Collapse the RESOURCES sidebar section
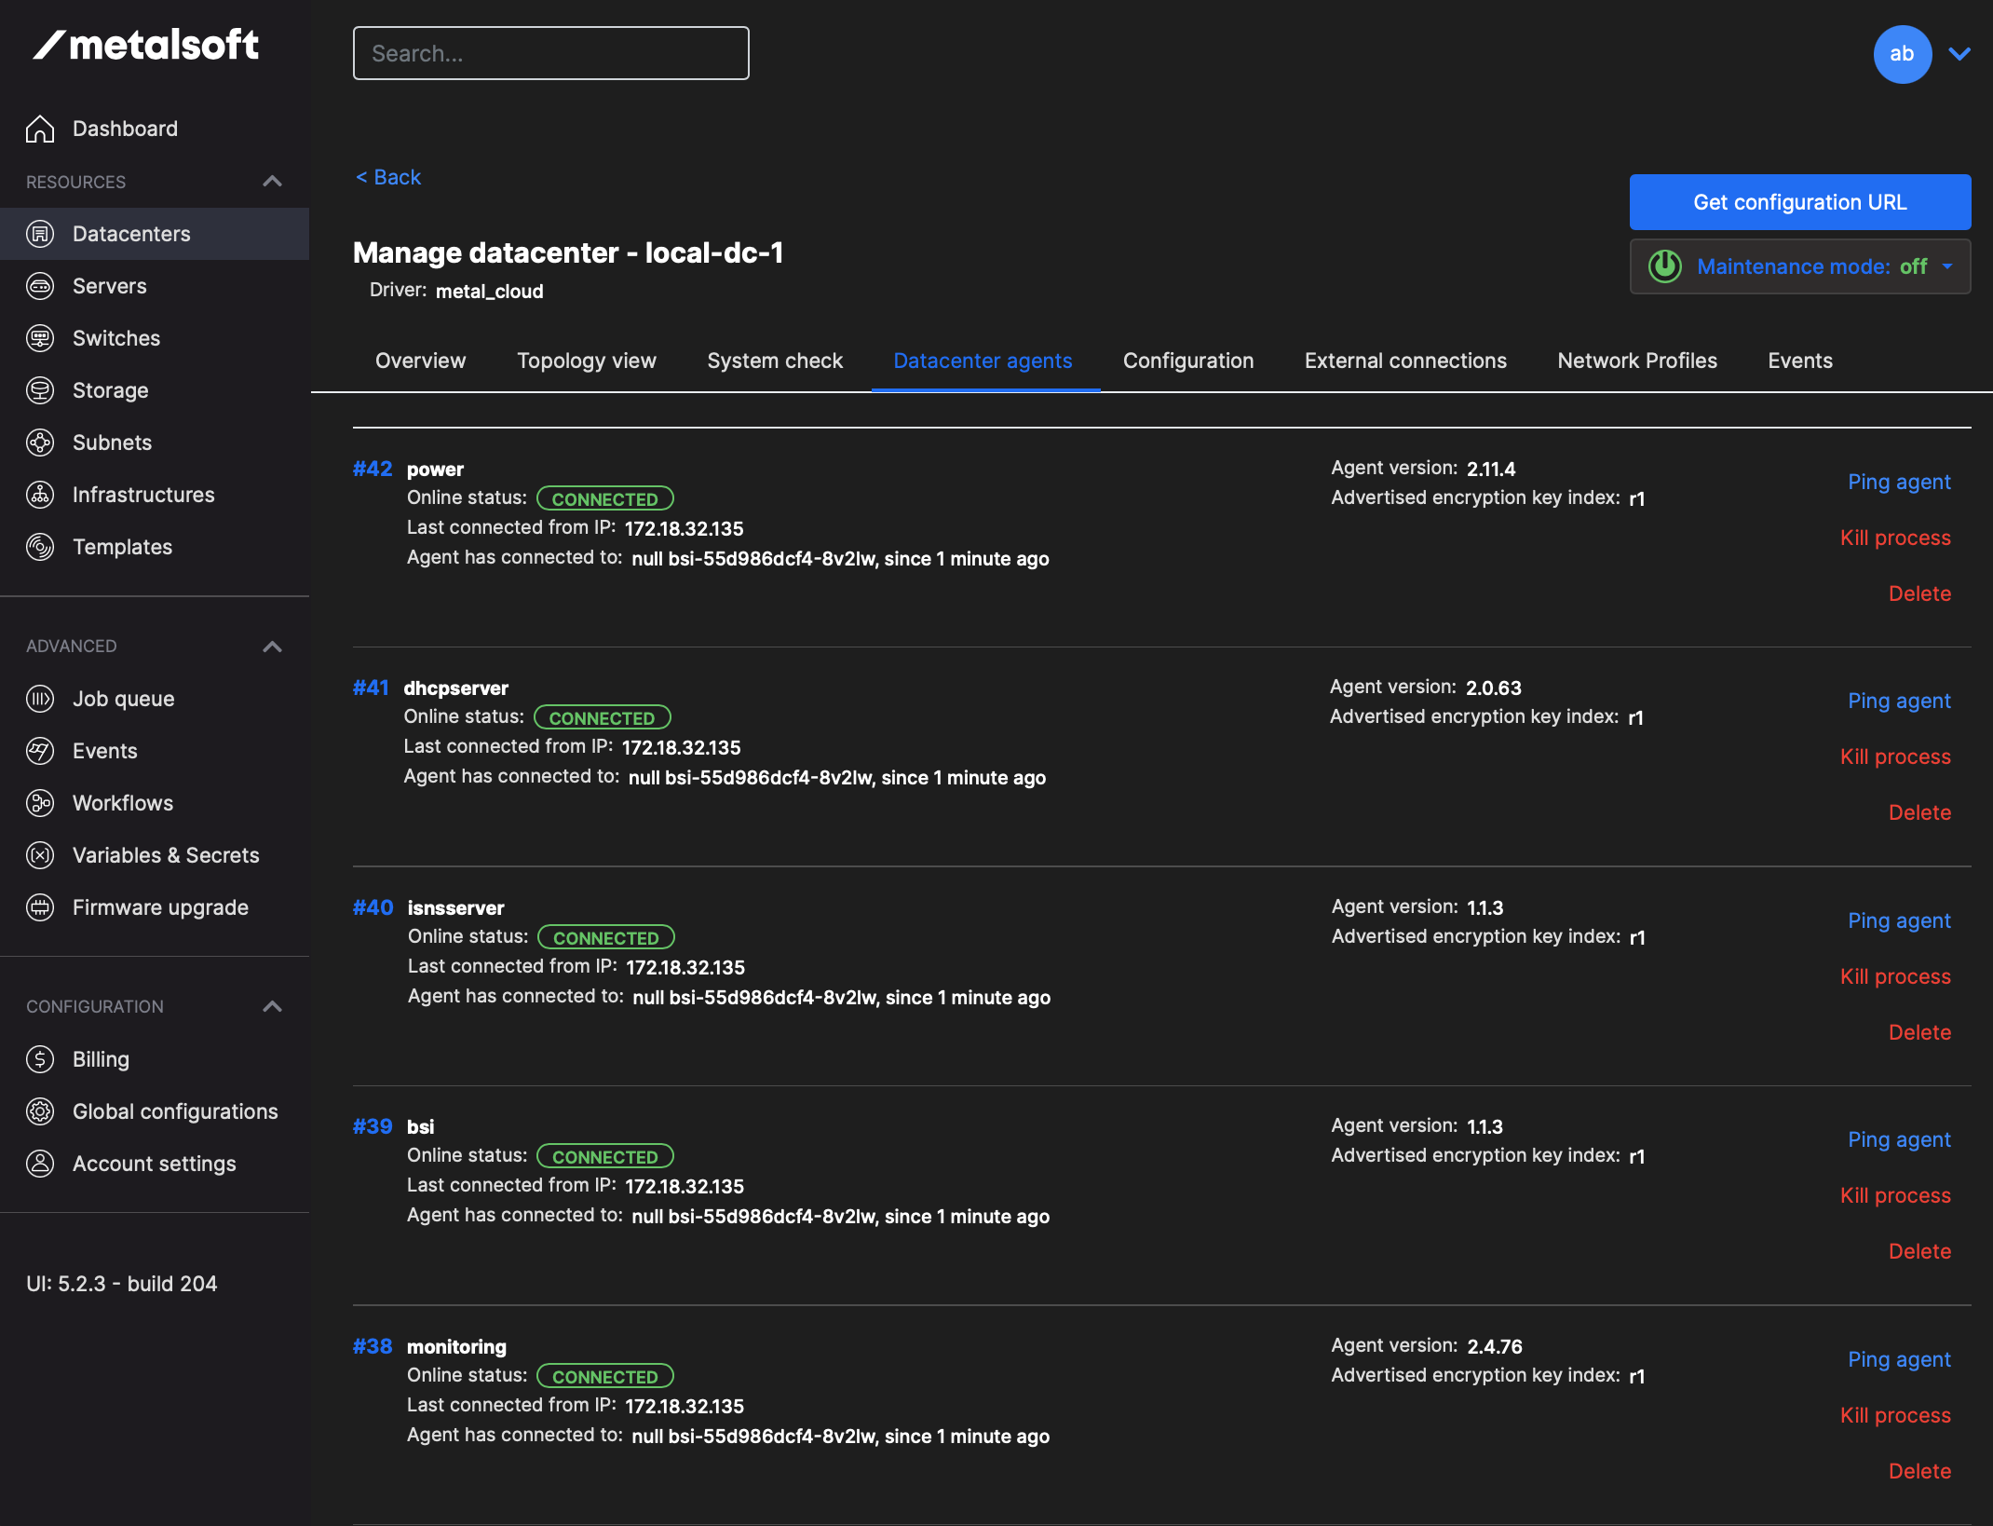Image resolution: width=1993 pixels, height=1526 pixels. click(272, 182)
